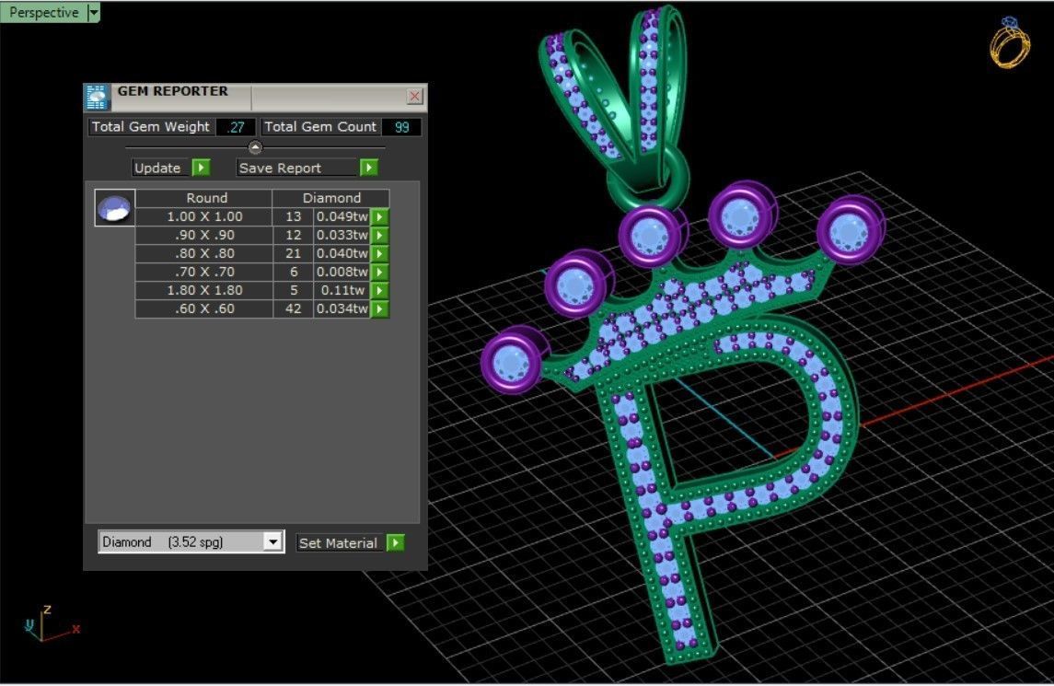Select the .90 X .90 size cell
This screenshot has width=1054, height=686.
tap(204, 236)
